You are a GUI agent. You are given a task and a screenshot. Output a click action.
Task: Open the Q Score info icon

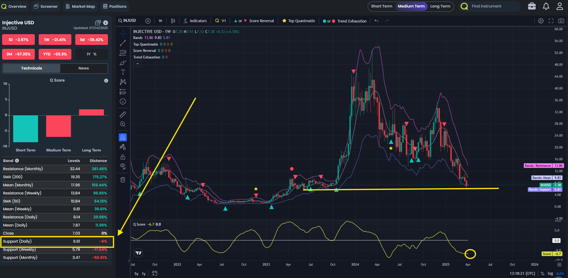click(106, 81)
